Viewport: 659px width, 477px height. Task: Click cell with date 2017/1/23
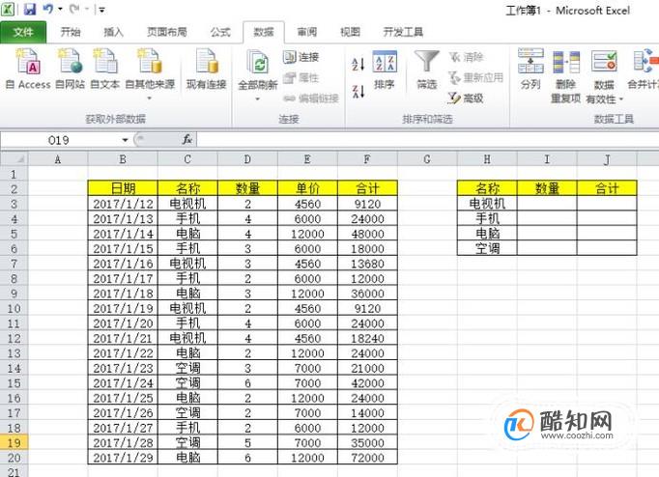click(123, 368)
